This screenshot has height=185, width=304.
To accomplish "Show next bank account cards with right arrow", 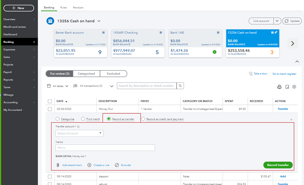I will tap(292, 43).
